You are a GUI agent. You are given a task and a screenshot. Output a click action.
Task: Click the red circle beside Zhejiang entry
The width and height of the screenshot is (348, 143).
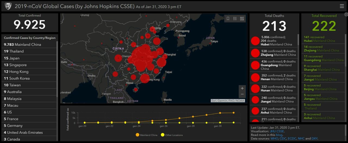(x=255, y=53)
